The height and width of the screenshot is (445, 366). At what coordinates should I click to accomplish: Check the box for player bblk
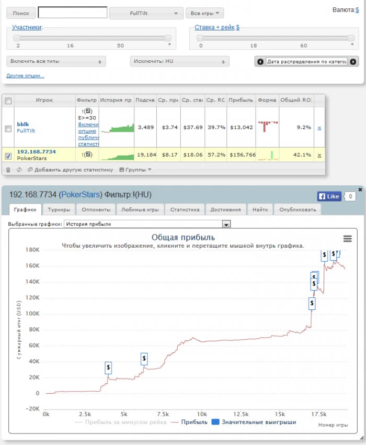click(x=8, y=129)
